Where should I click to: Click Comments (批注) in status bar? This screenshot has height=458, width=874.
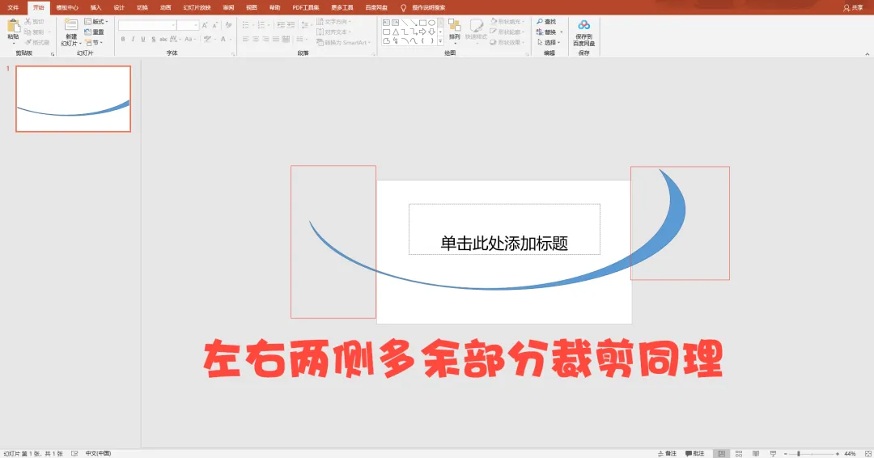point(694,453)
